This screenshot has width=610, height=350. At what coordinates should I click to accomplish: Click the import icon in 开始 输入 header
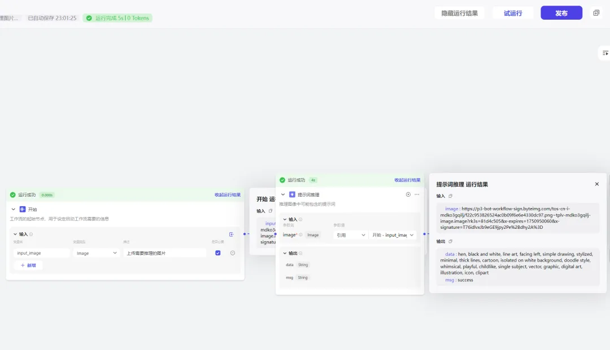tap(232, 234)
